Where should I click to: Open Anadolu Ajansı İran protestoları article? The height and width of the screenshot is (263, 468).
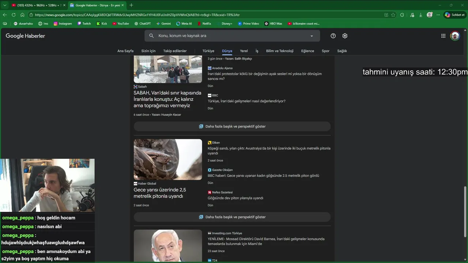click(x=265, y=76)
